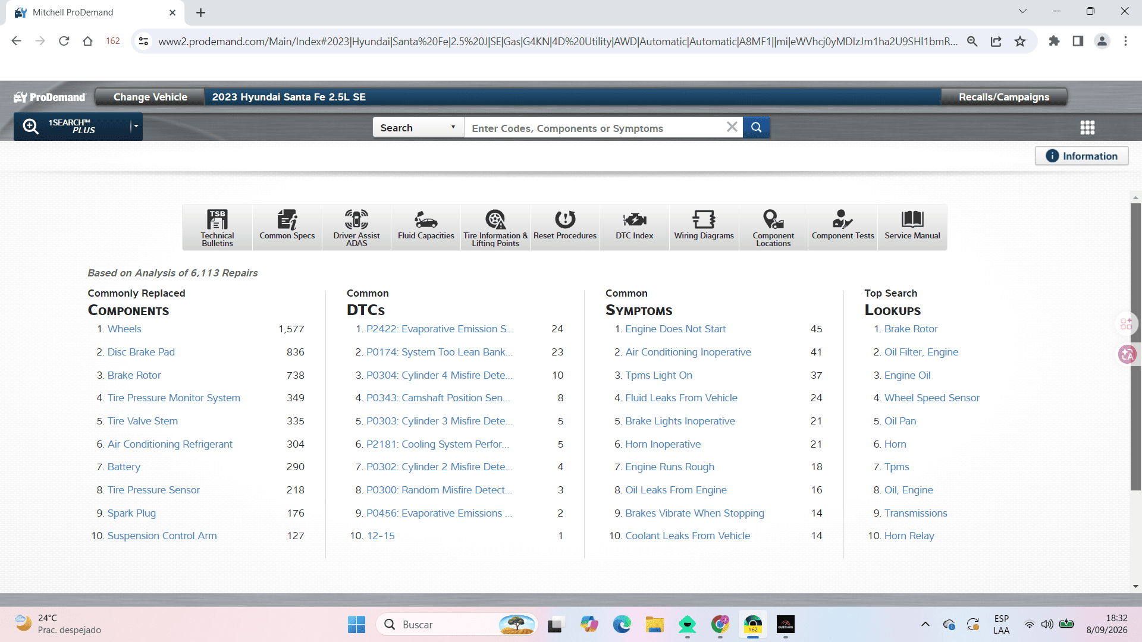Open the browser profile avatar
This screenshot has height=642, width=1142.
pos(1102,41)
